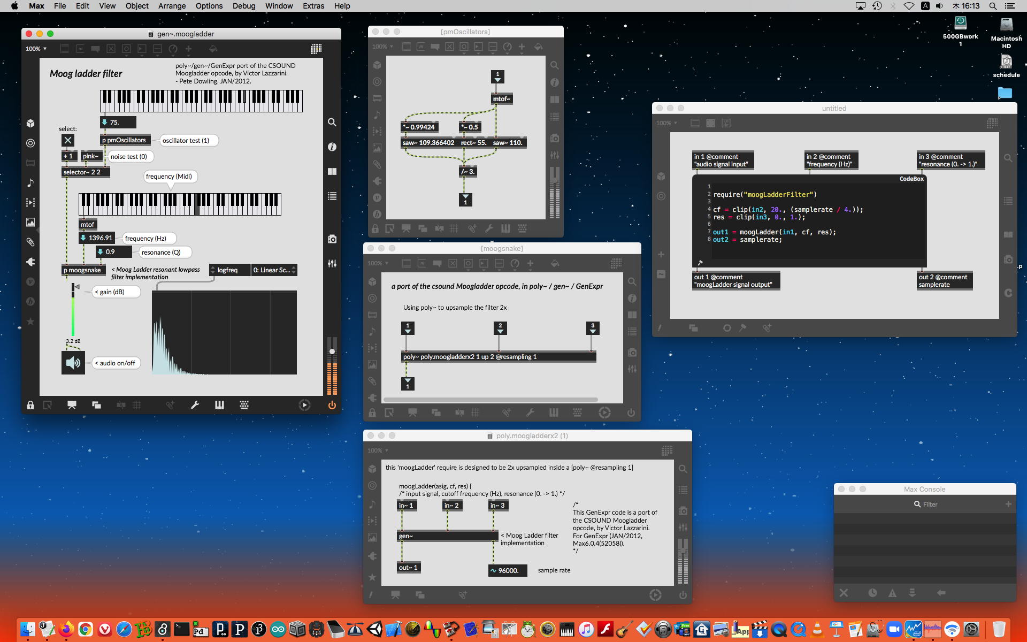
Task: Click the resonance number box showing 0.9
Action: click(x=113, y=252)
